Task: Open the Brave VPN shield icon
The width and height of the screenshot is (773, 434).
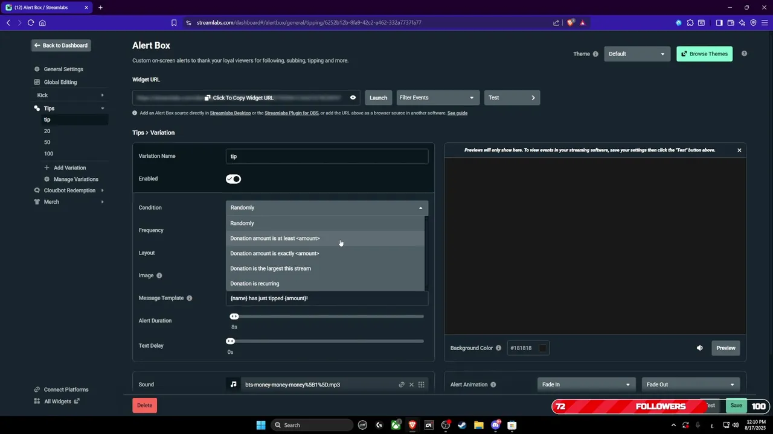Action: click(753, 23)
